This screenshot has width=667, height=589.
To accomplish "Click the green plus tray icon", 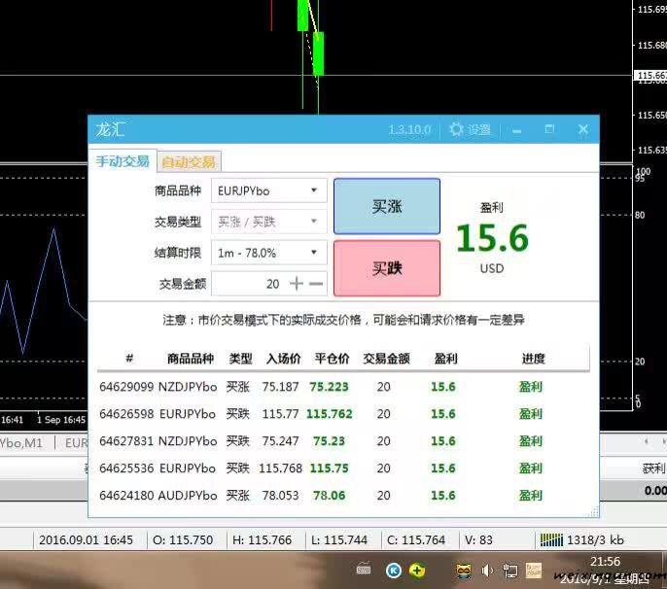I will tap(417, 570).
